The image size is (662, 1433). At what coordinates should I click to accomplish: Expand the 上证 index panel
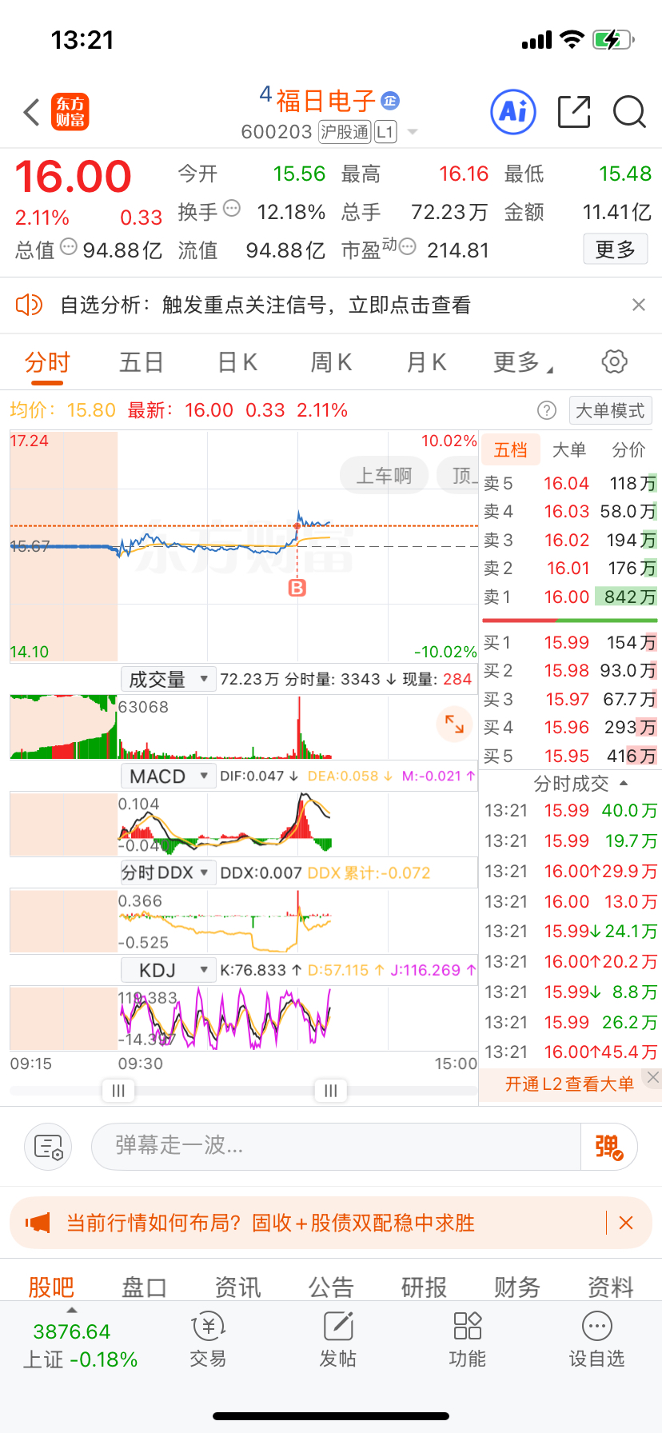click(x=72, y=1311)
